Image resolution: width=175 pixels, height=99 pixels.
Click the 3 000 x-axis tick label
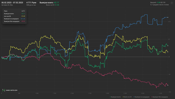pos(107,93)
